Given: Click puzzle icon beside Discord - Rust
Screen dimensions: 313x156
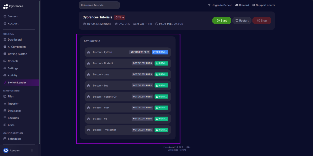Looking at the screenshot, I should (x=89, y=108).
